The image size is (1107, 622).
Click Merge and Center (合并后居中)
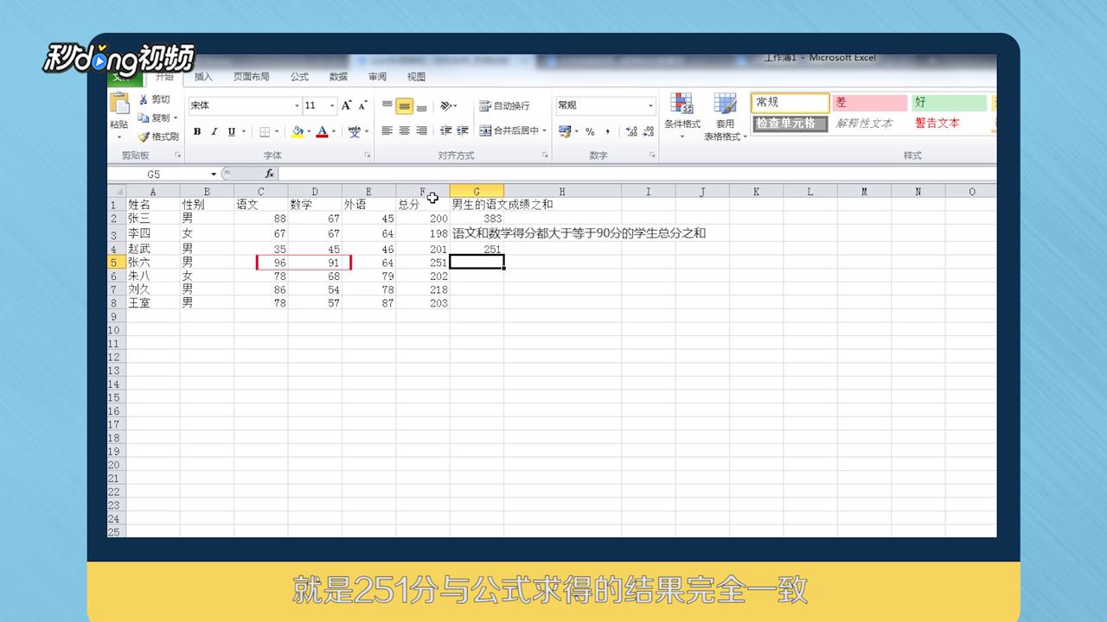coord(509,131)
